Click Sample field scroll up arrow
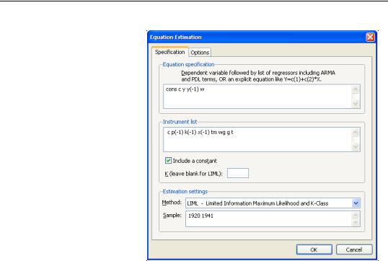Viewport: 388px width, 261px height. pos(356,215)
